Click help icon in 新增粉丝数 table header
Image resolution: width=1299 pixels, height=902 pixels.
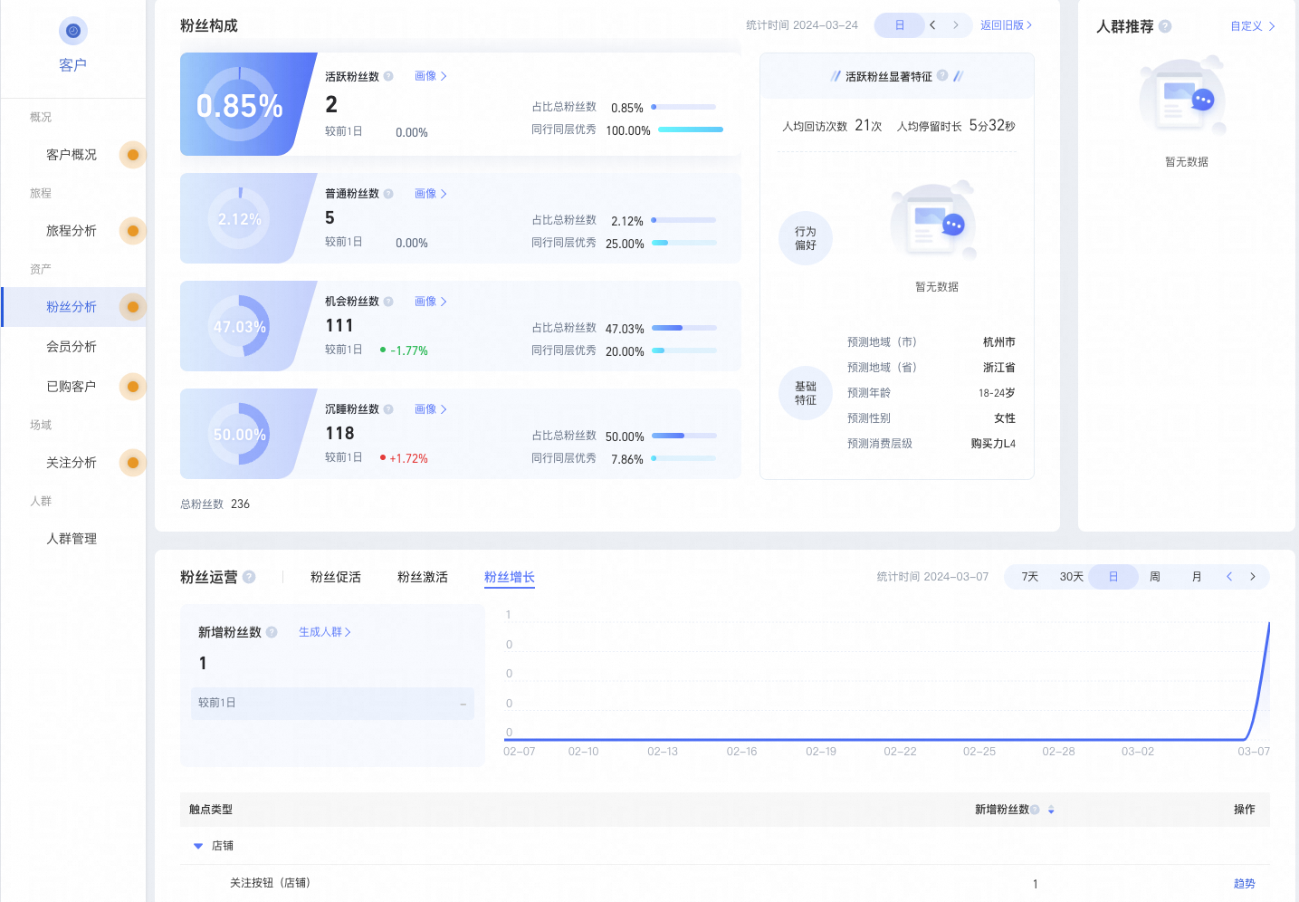1035,810
